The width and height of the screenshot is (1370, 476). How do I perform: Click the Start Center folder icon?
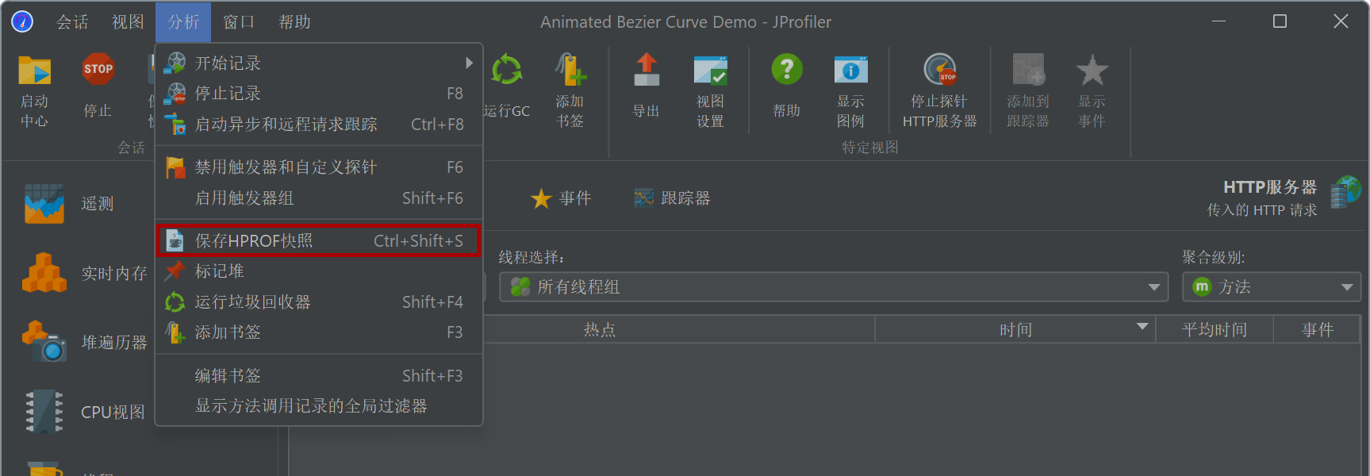click(x=34, y=71)
